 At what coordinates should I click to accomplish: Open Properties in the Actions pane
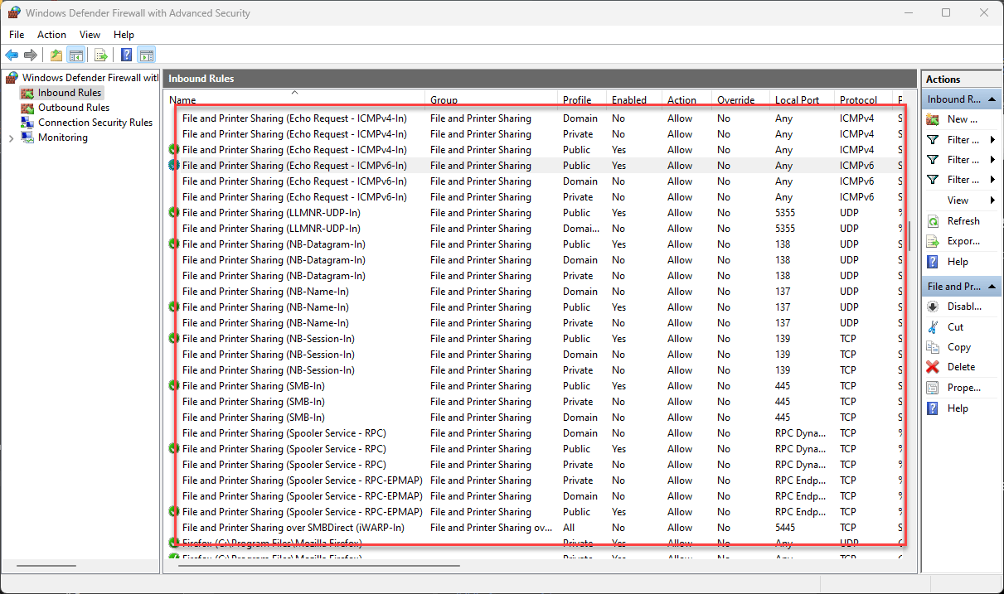(964, 388)
